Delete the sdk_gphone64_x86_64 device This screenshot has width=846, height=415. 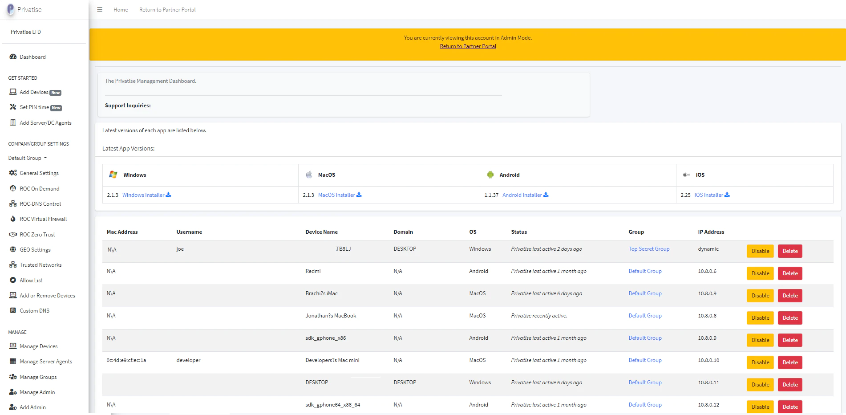[790, 407]
